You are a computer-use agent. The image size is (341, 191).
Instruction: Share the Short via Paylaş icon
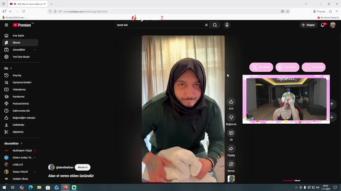(231, 149)
